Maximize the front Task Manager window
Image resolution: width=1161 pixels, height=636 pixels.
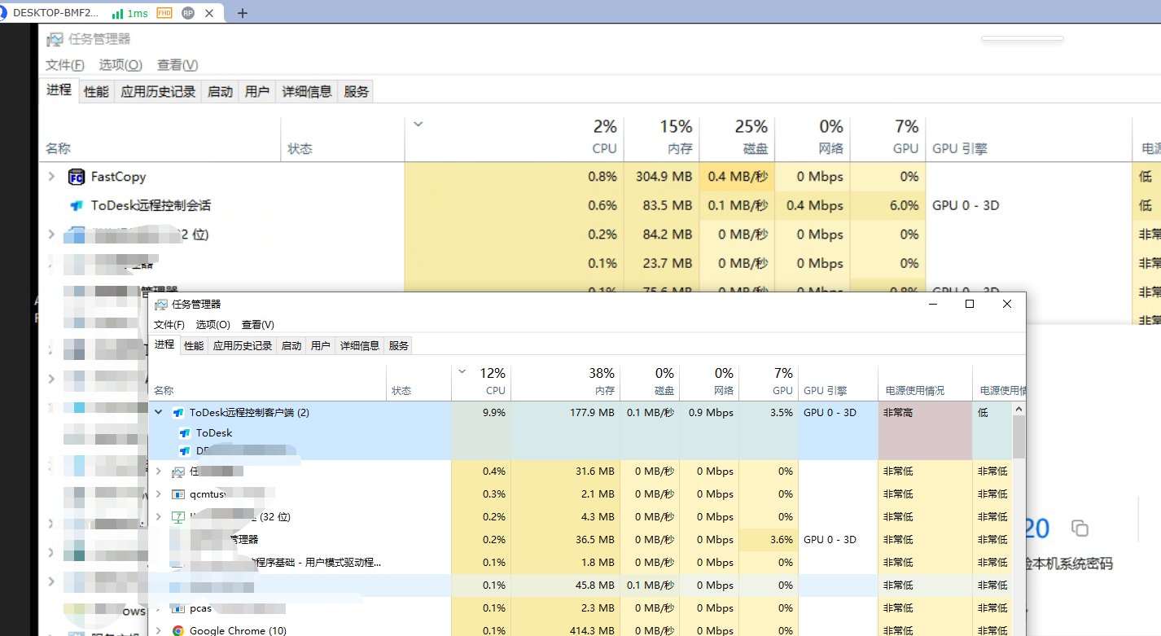pos(970,304)
